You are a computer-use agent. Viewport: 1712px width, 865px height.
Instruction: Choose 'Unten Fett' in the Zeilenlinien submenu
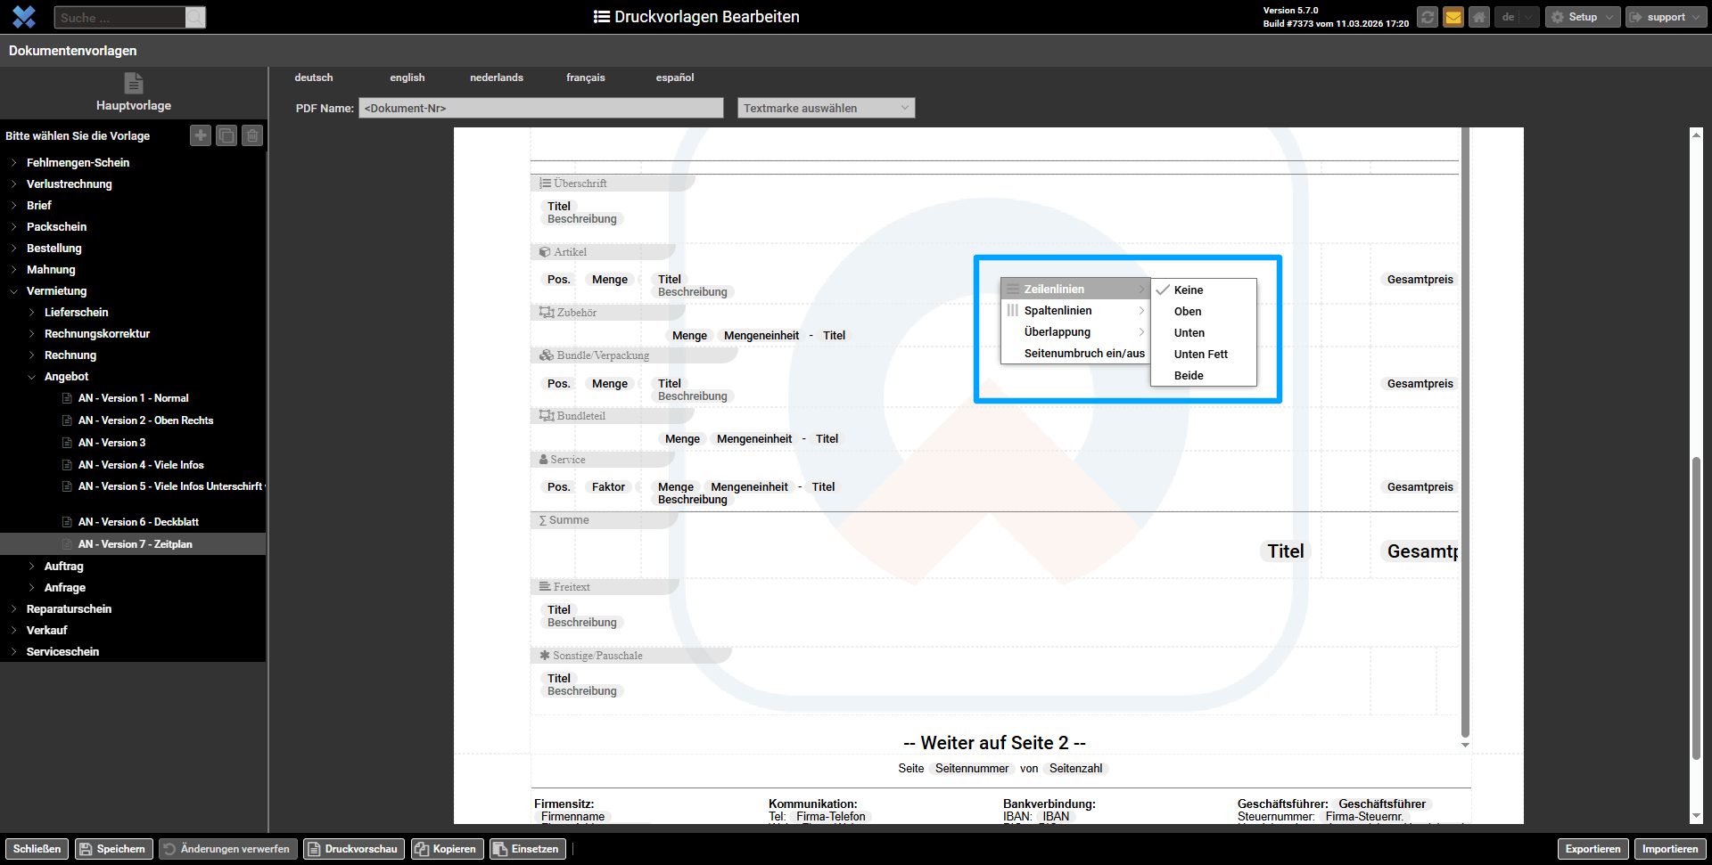(1200, 354)
